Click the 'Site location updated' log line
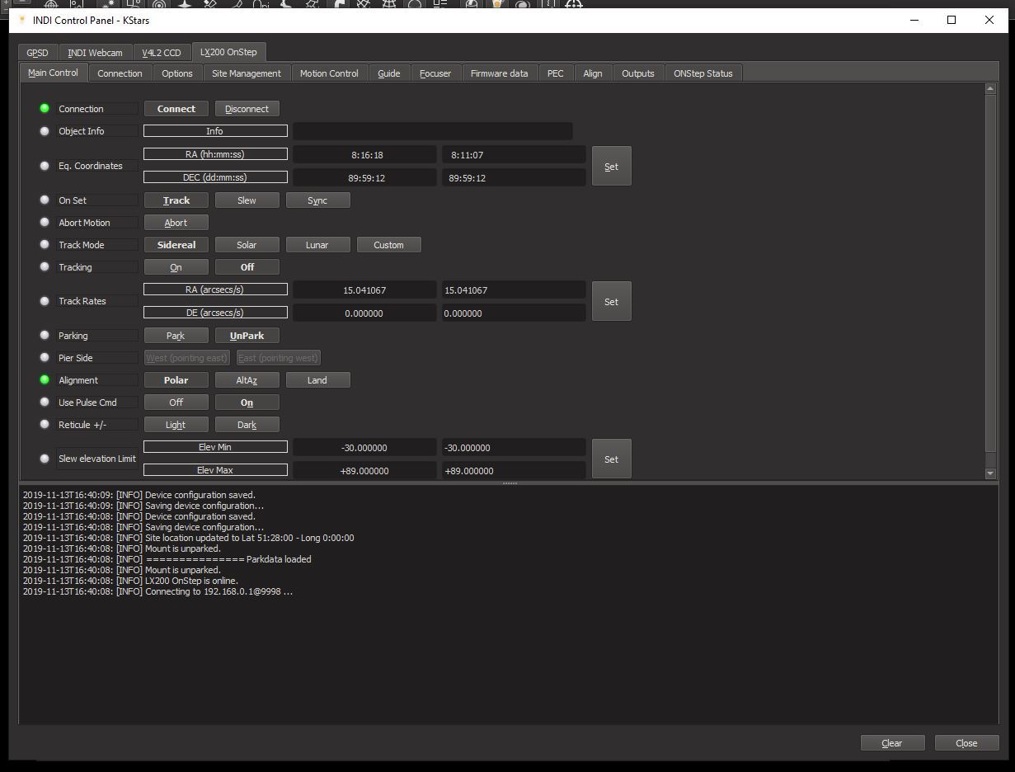The height and width of the screenshot is (772, 1015). pos(188,538)
